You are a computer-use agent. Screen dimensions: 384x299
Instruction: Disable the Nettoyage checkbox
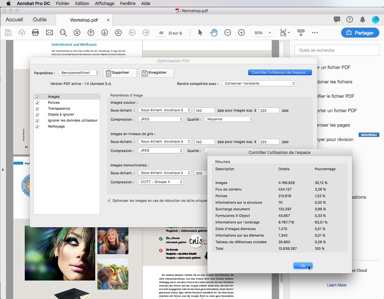(38, 127)
